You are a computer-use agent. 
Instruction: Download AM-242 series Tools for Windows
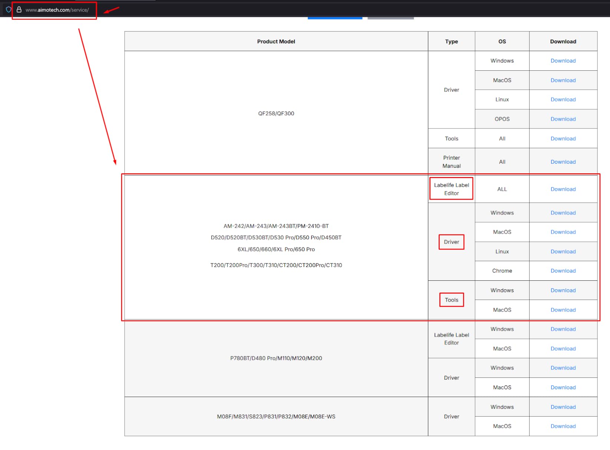click(x=563, y=290)
